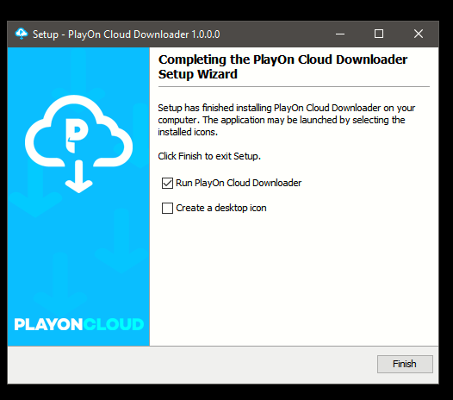Screen dimensions: 453x400
Task: Maximize the Setup window
Action: (379, 34)
